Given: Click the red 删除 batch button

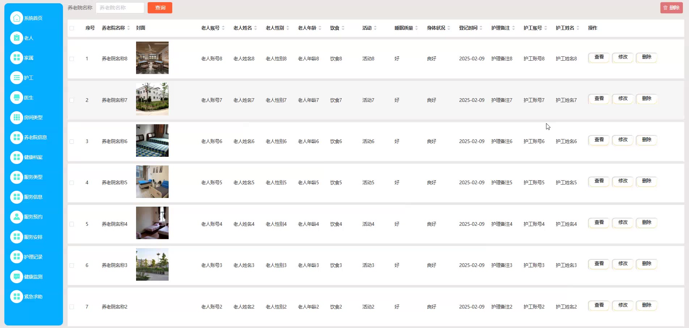Looking at the screenshot, I should 671,8.
